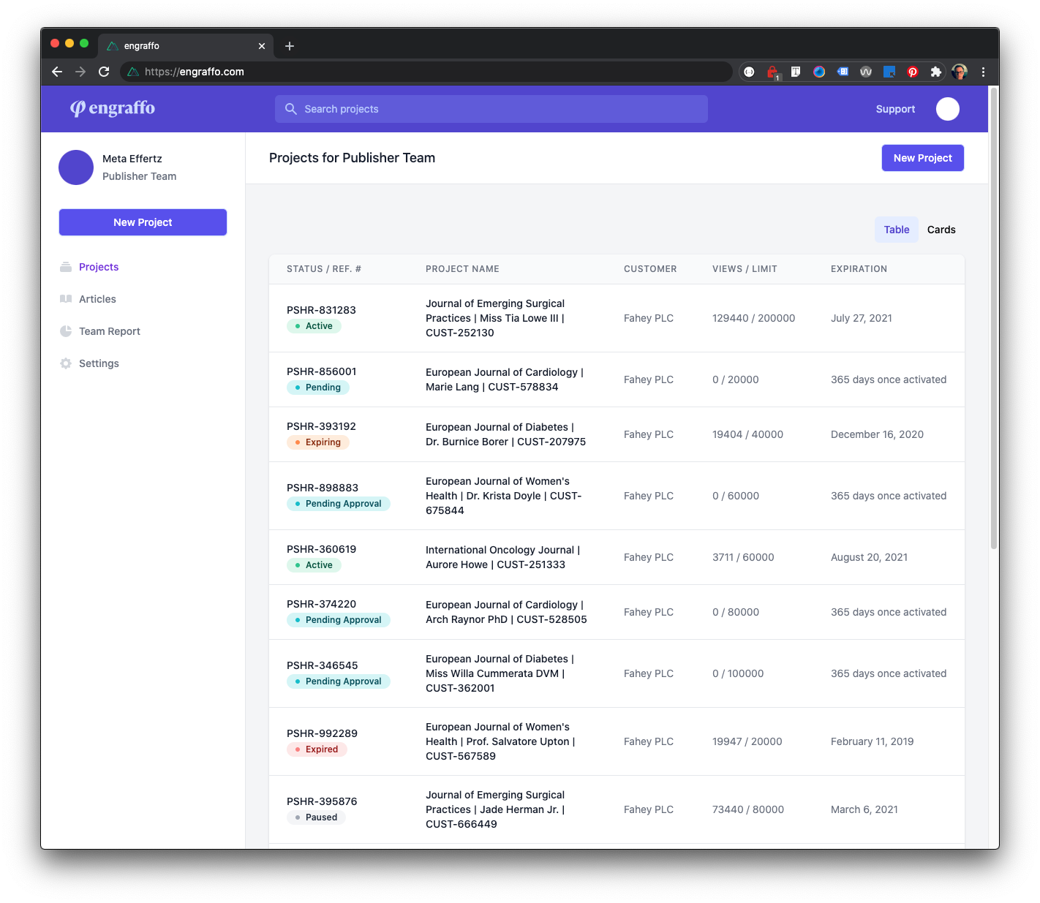1040x903 pixels.
Task: Open the Articles section via book icon
Action: click(65, 299)
